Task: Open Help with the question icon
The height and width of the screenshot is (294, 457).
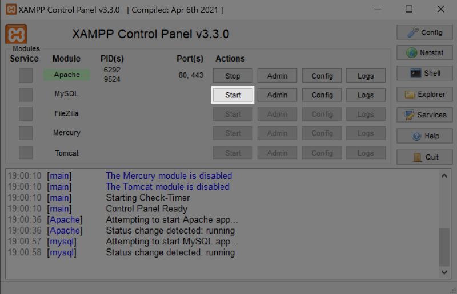Action: [x=424, y=136]
